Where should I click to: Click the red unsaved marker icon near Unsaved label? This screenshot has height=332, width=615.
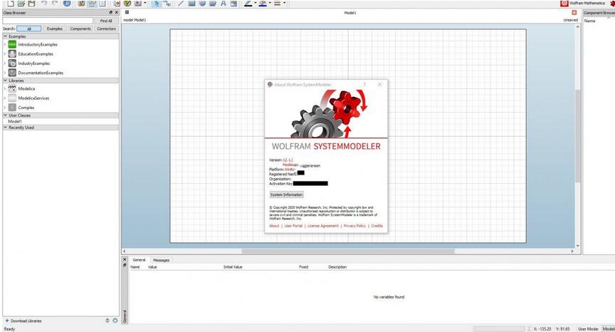(x=574, y=13)
